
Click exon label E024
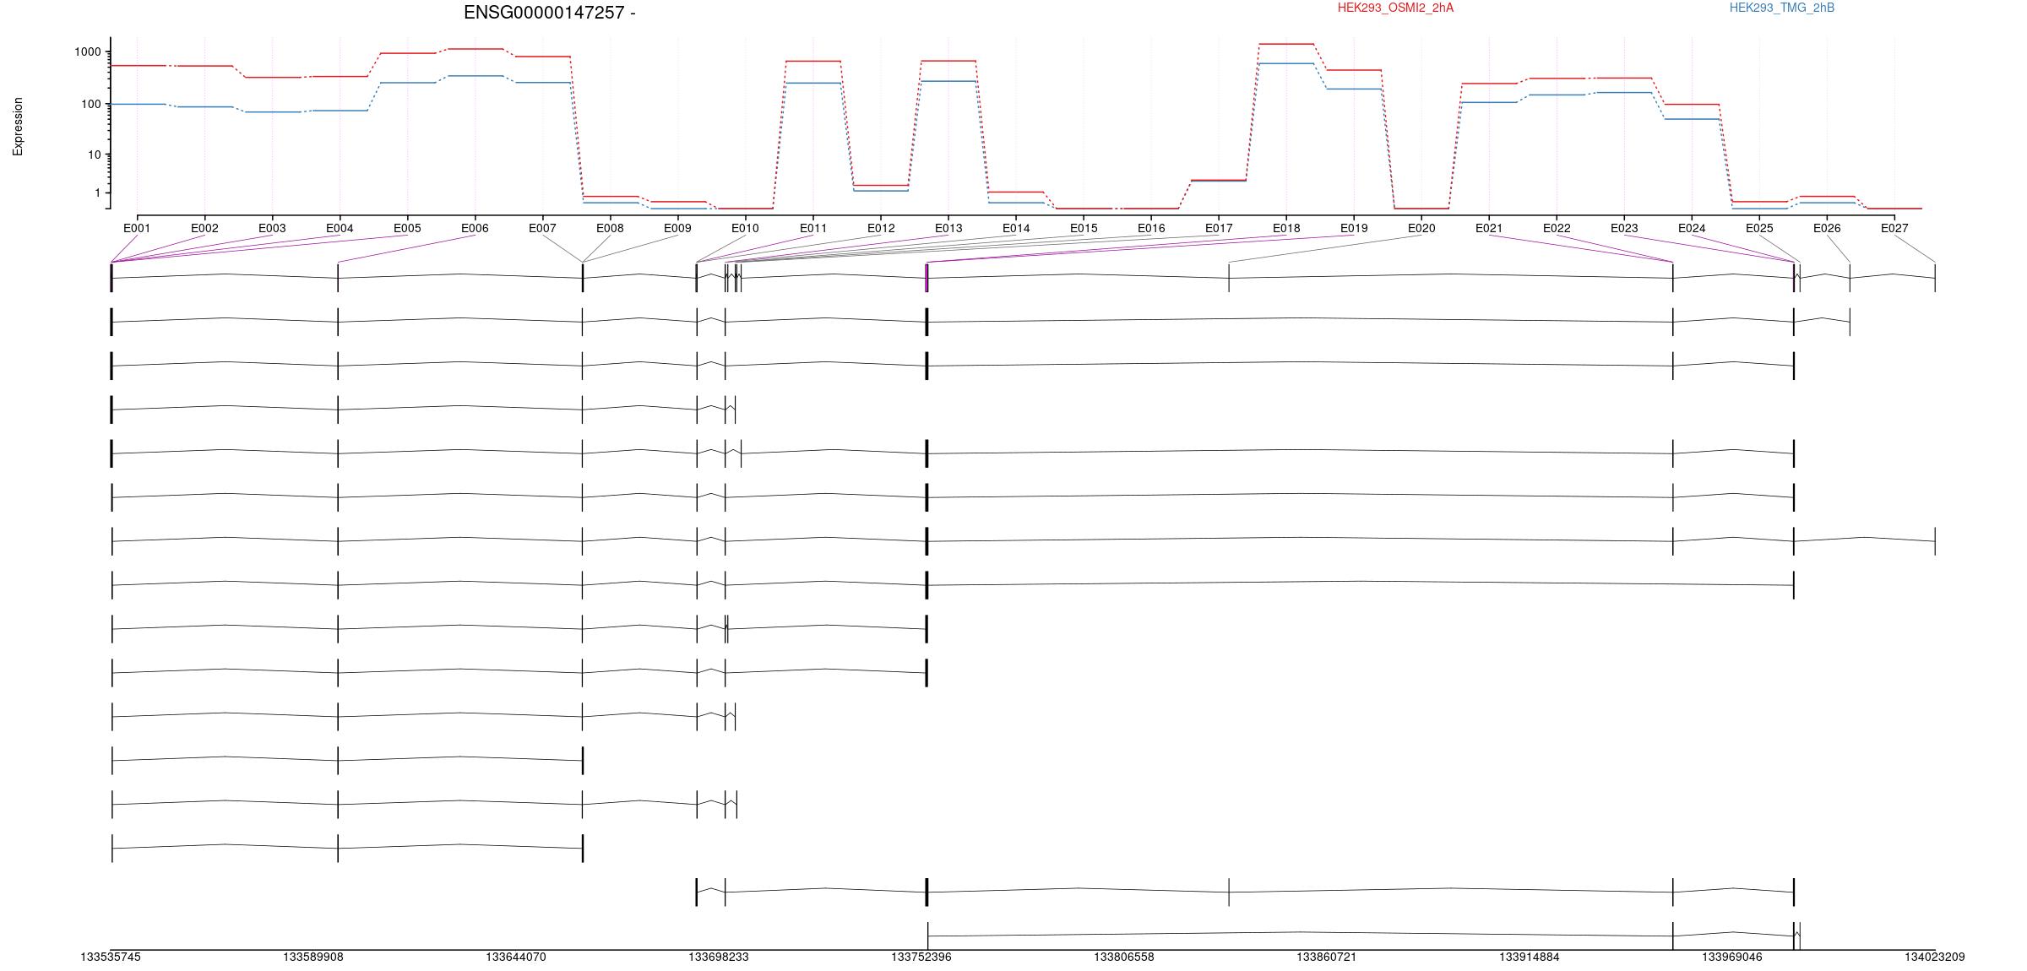tap(1692, 228)
